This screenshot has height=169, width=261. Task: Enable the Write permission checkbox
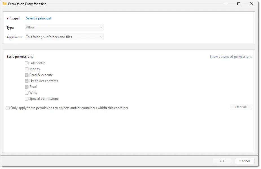(x=27, y=93)
